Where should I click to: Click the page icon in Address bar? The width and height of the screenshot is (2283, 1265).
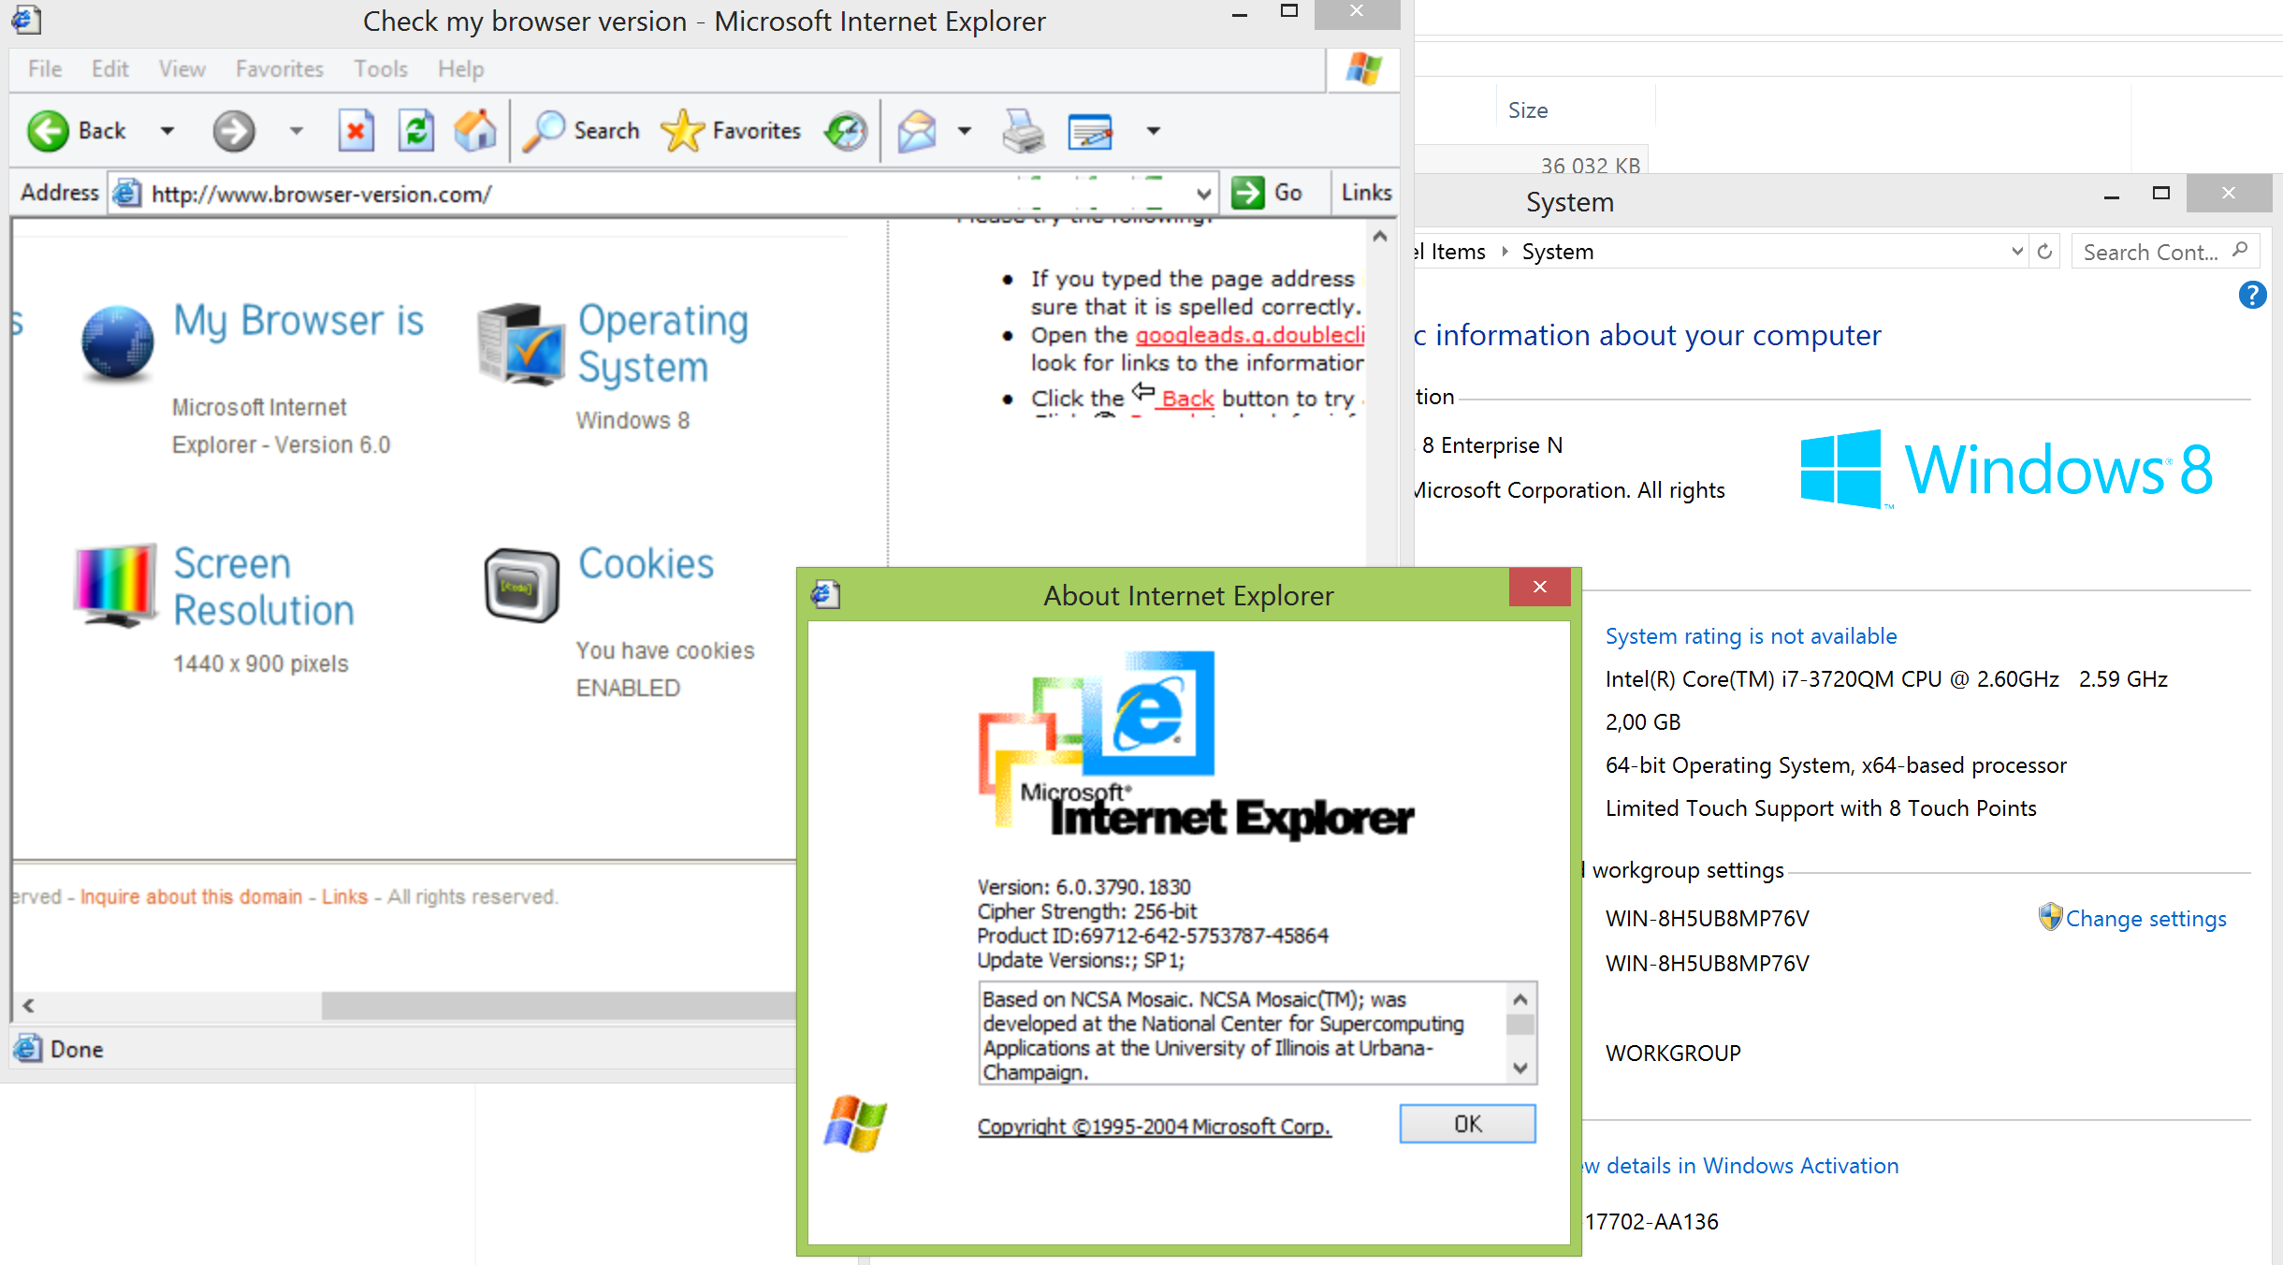(x=127, y=194)
